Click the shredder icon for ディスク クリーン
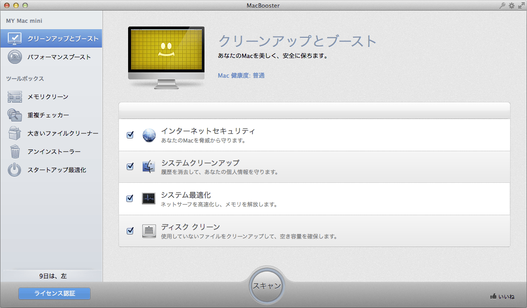The image size is (527, 308). pos(149,231)
